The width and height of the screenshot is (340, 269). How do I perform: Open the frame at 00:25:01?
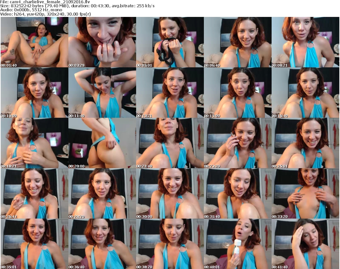click(x=305, y=143)
